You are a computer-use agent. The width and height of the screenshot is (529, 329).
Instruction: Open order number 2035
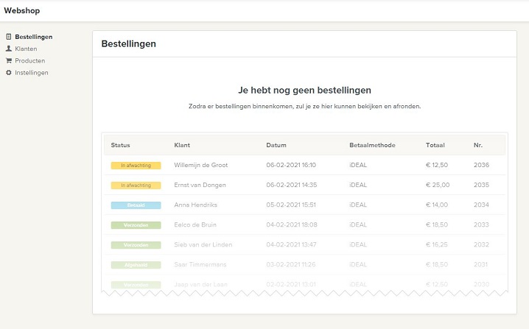[x=481, y=185]
